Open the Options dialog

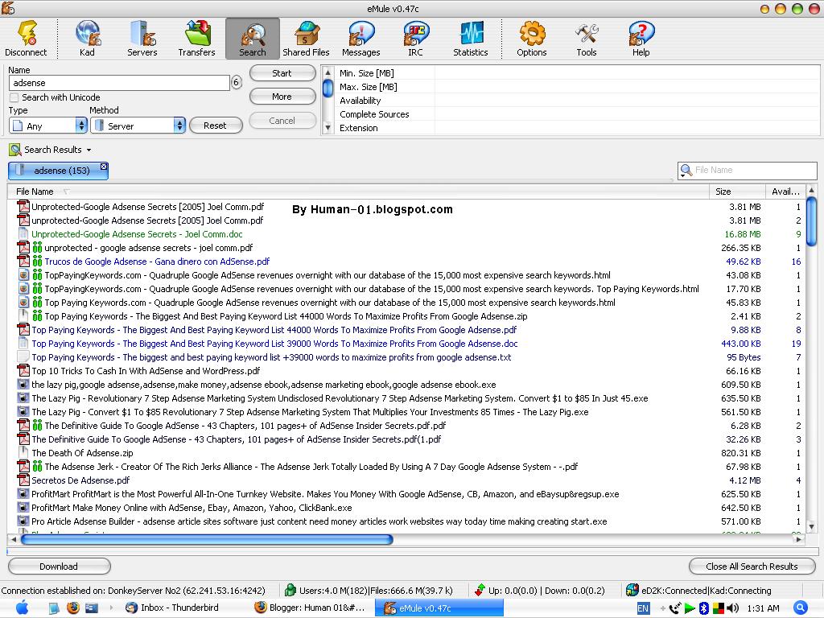click(532, 39)
